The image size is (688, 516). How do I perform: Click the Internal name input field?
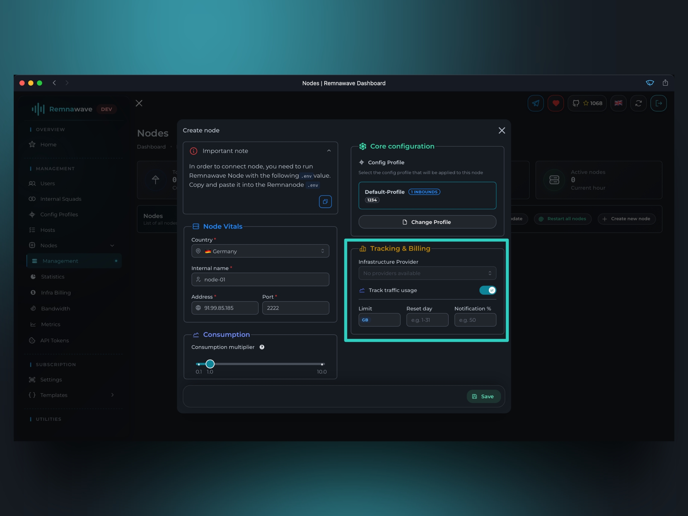(x=260, y=279)
